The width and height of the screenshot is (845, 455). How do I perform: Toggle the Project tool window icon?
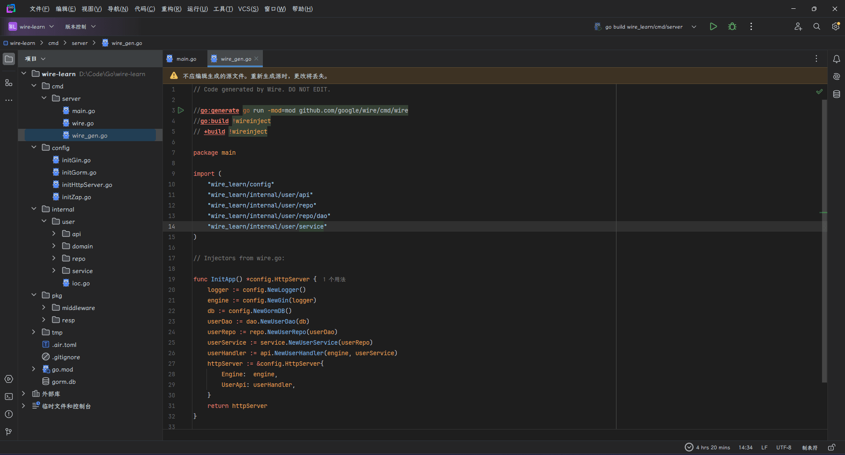9,59
